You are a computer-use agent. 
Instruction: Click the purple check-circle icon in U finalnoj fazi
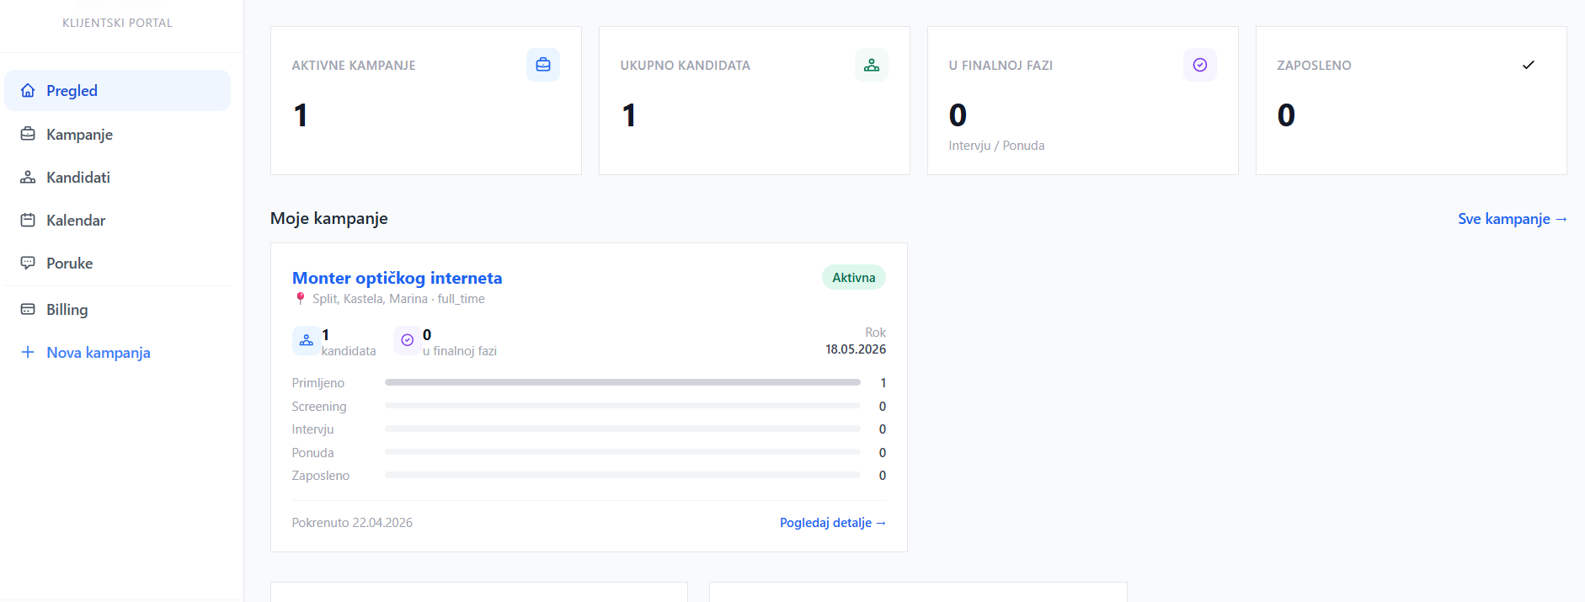coord(1200,65)
